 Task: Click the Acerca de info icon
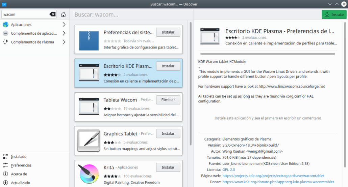pos(5,174)
